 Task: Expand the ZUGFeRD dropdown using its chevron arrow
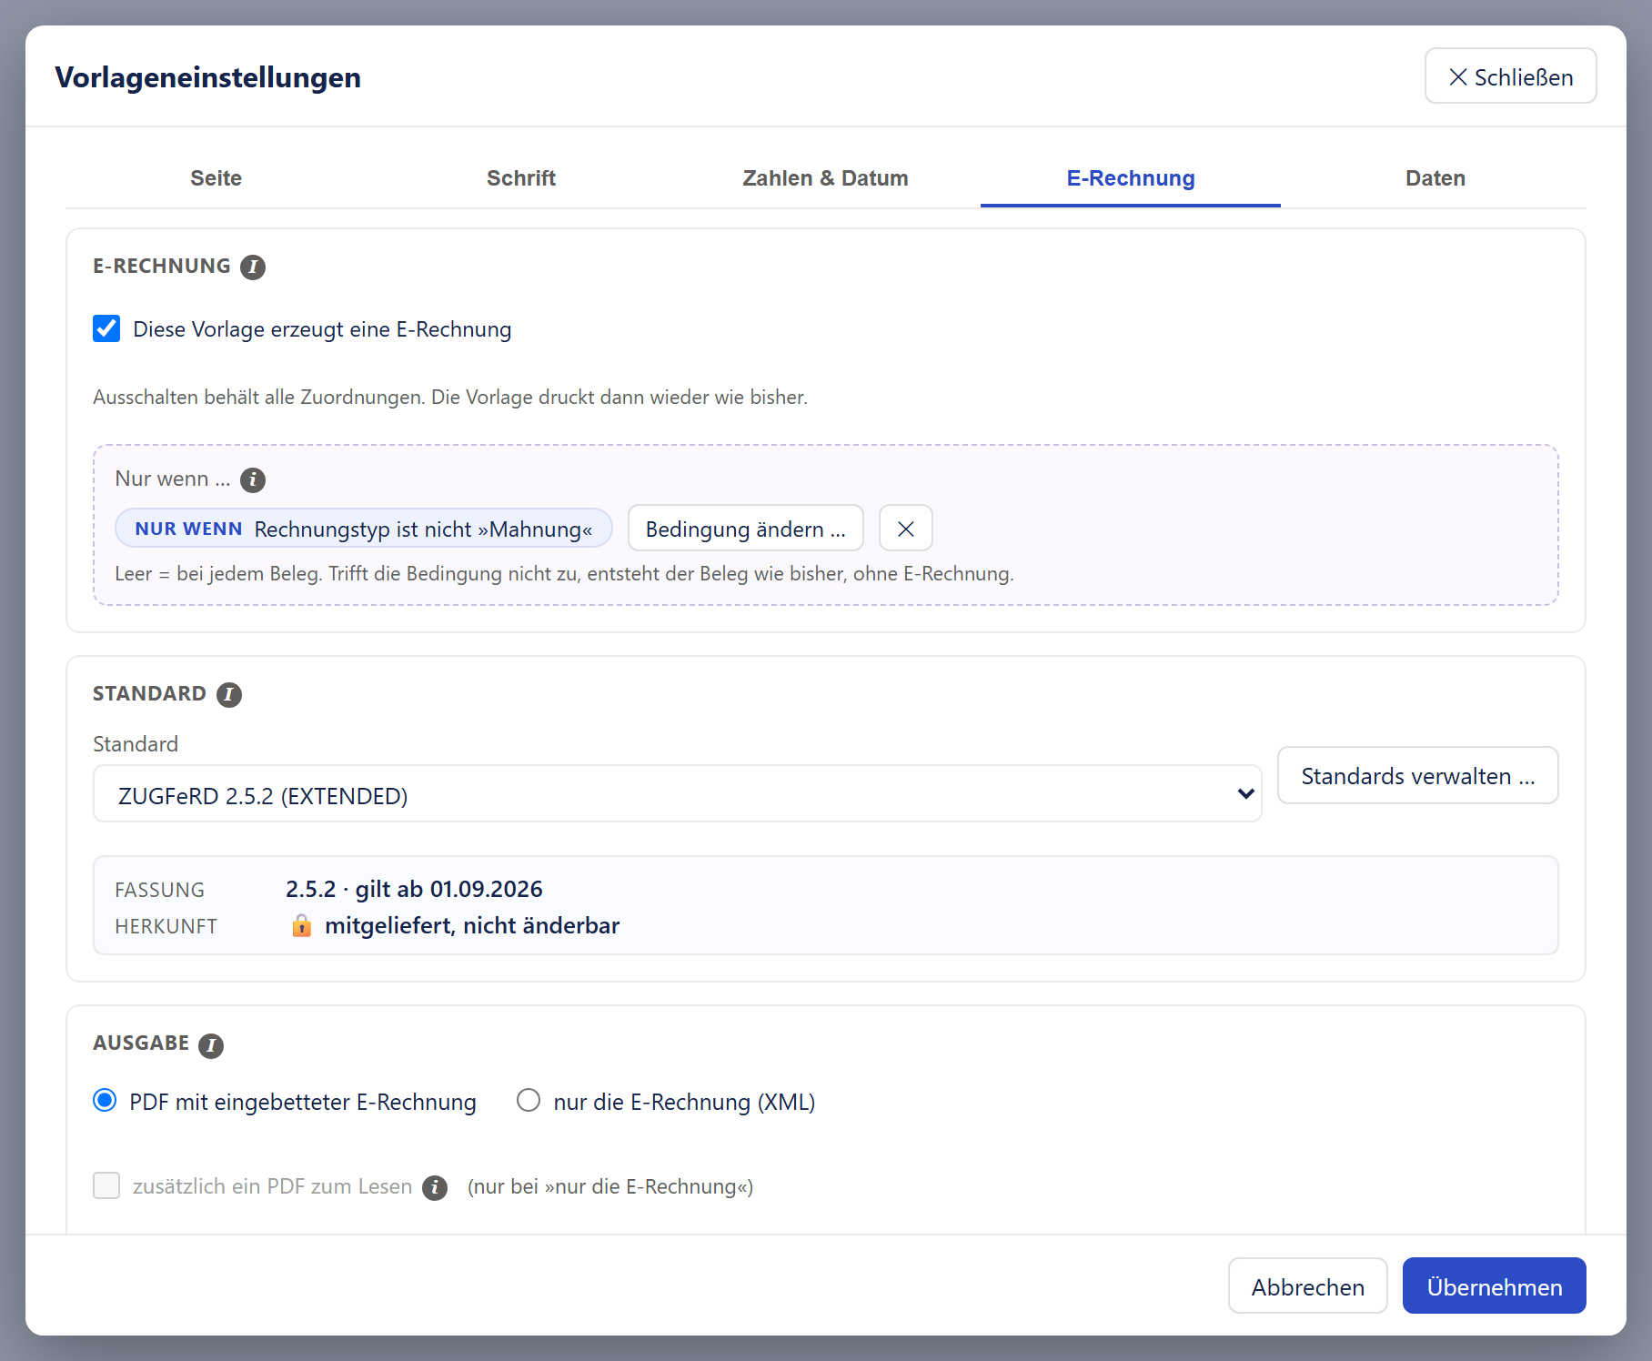[1245, 794]
